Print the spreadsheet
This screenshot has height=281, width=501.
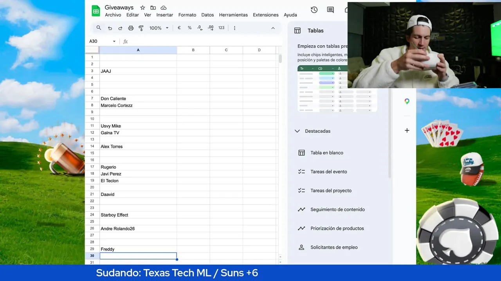tap(131, 28)
